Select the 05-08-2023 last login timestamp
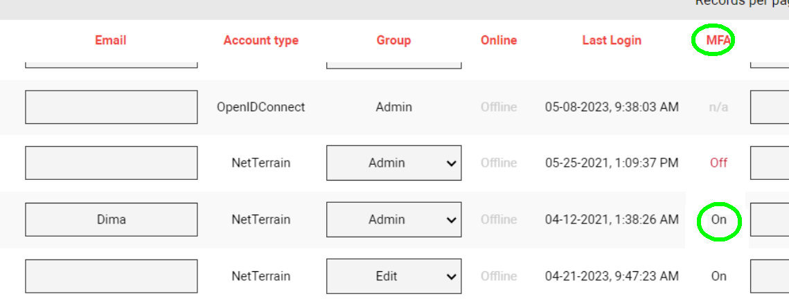This screenshot has width=789, height=301. coord(612,107)
